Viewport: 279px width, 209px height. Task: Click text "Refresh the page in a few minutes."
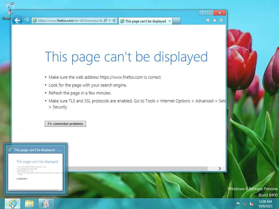click(x=80, y=93)
